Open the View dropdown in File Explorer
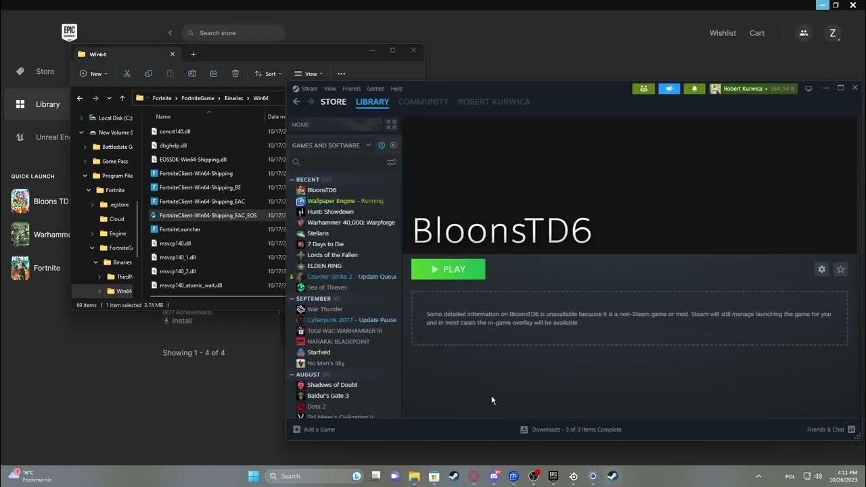 pyautogui.click(x=309, y=74)
